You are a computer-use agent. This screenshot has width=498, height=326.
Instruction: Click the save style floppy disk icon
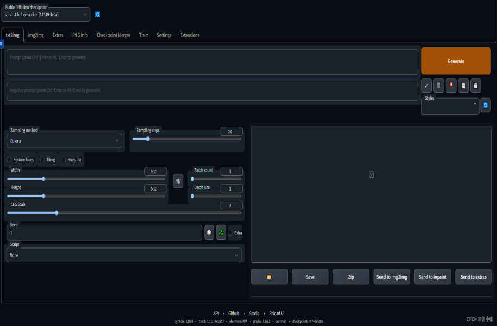point(475,86)
